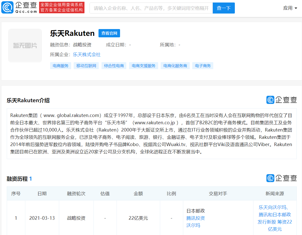302x235 pixels.
Task: Click the 序号 column header
Action: (x=16, y=193)
